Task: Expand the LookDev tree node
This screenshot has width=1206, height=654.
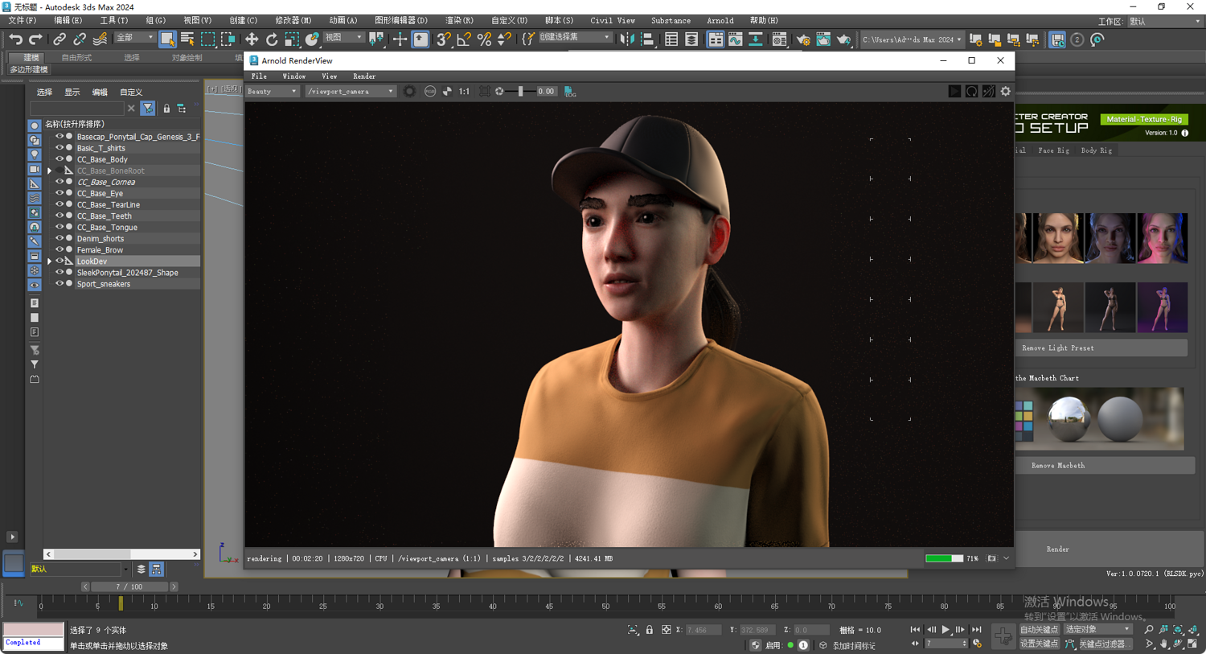Action: 50,261
